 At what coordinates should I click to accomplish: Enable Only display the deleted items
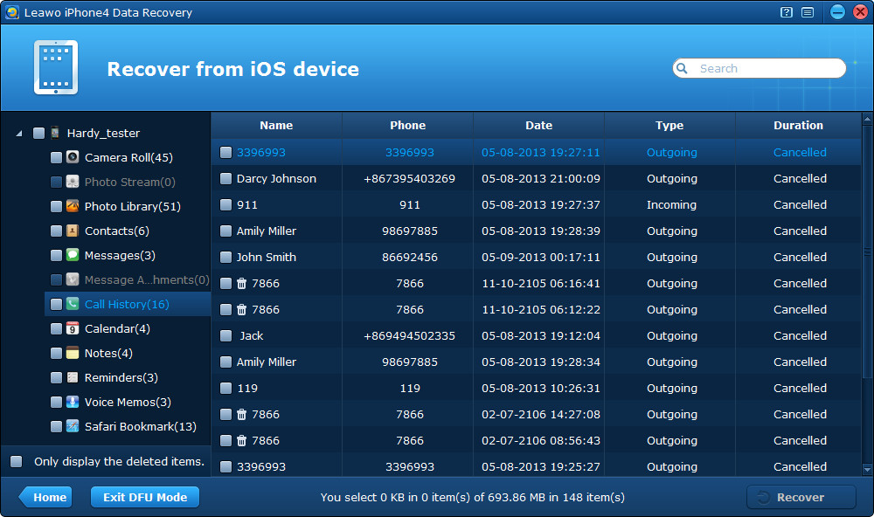[17, 461]
